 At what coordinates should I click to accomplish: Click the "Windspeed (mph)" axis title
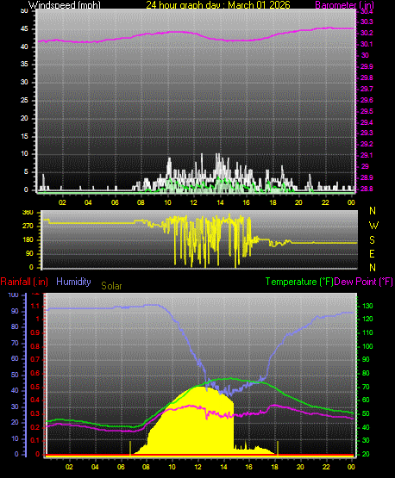click(x=65, y=5)
